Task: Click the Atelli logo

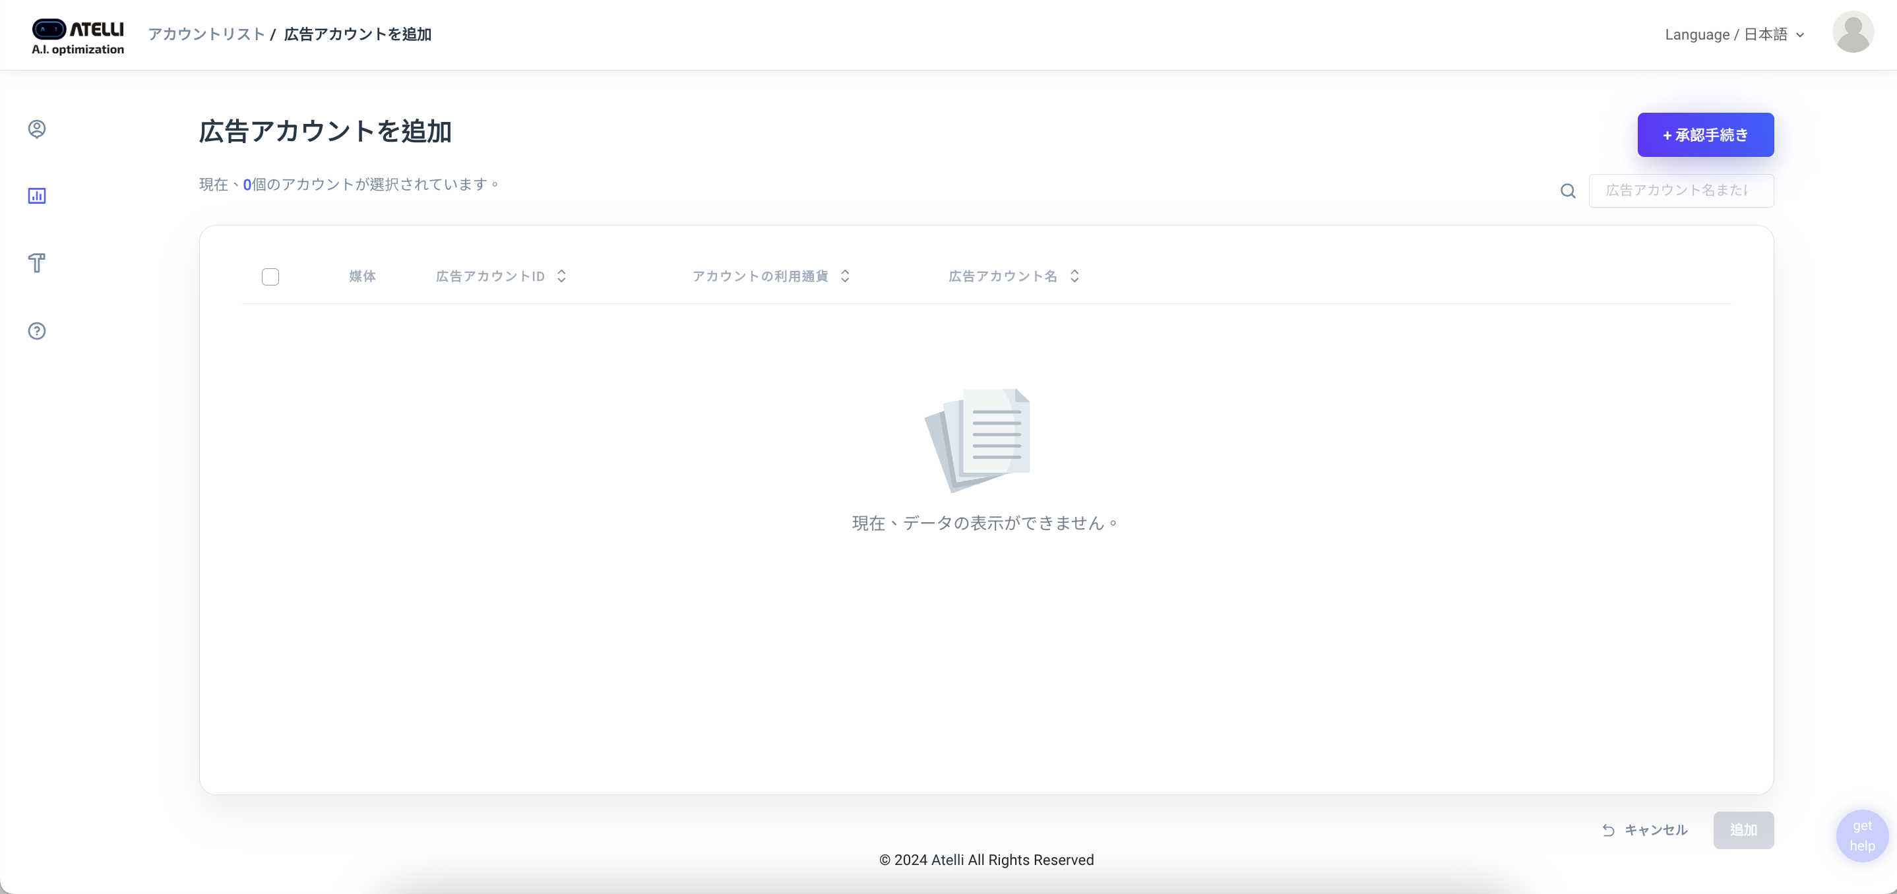Action: (x=77, y=36)
